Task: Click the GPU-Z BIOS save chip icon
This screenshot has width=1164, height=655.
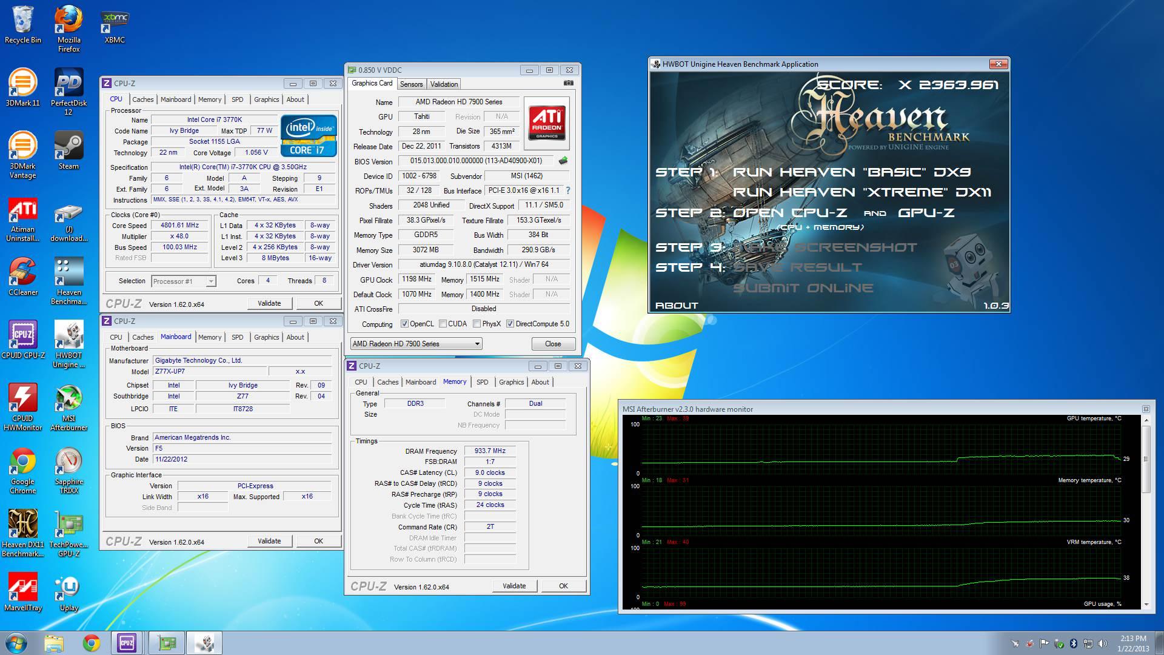Action: point(563,161)
